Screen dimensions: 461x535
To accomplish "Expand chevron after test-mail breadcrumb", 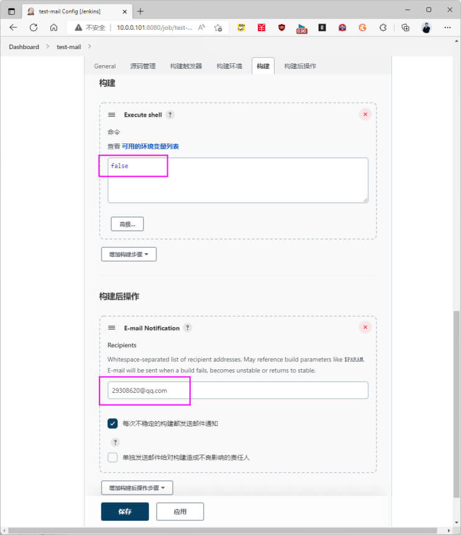I will [x=89, y=47].
